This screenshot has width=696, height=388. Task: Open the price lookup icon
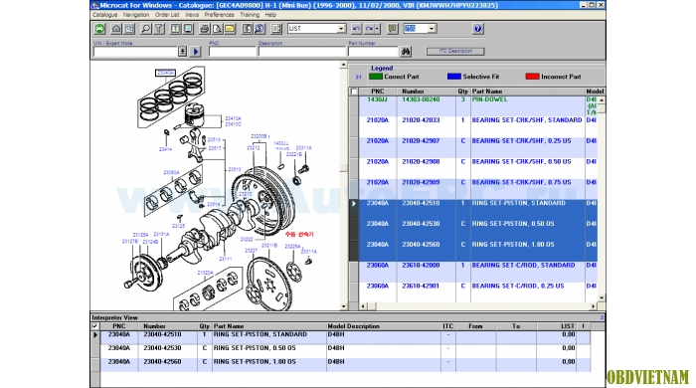tap(260, 29)
